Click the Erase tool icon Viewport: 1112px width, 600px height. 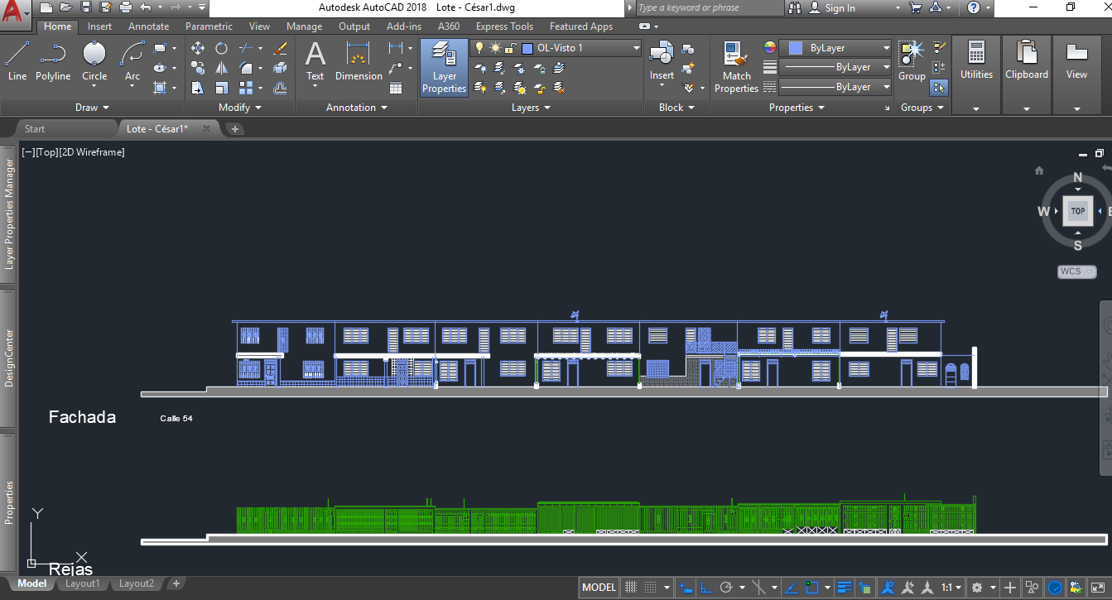pyautogui.click(x=280, y=49)
